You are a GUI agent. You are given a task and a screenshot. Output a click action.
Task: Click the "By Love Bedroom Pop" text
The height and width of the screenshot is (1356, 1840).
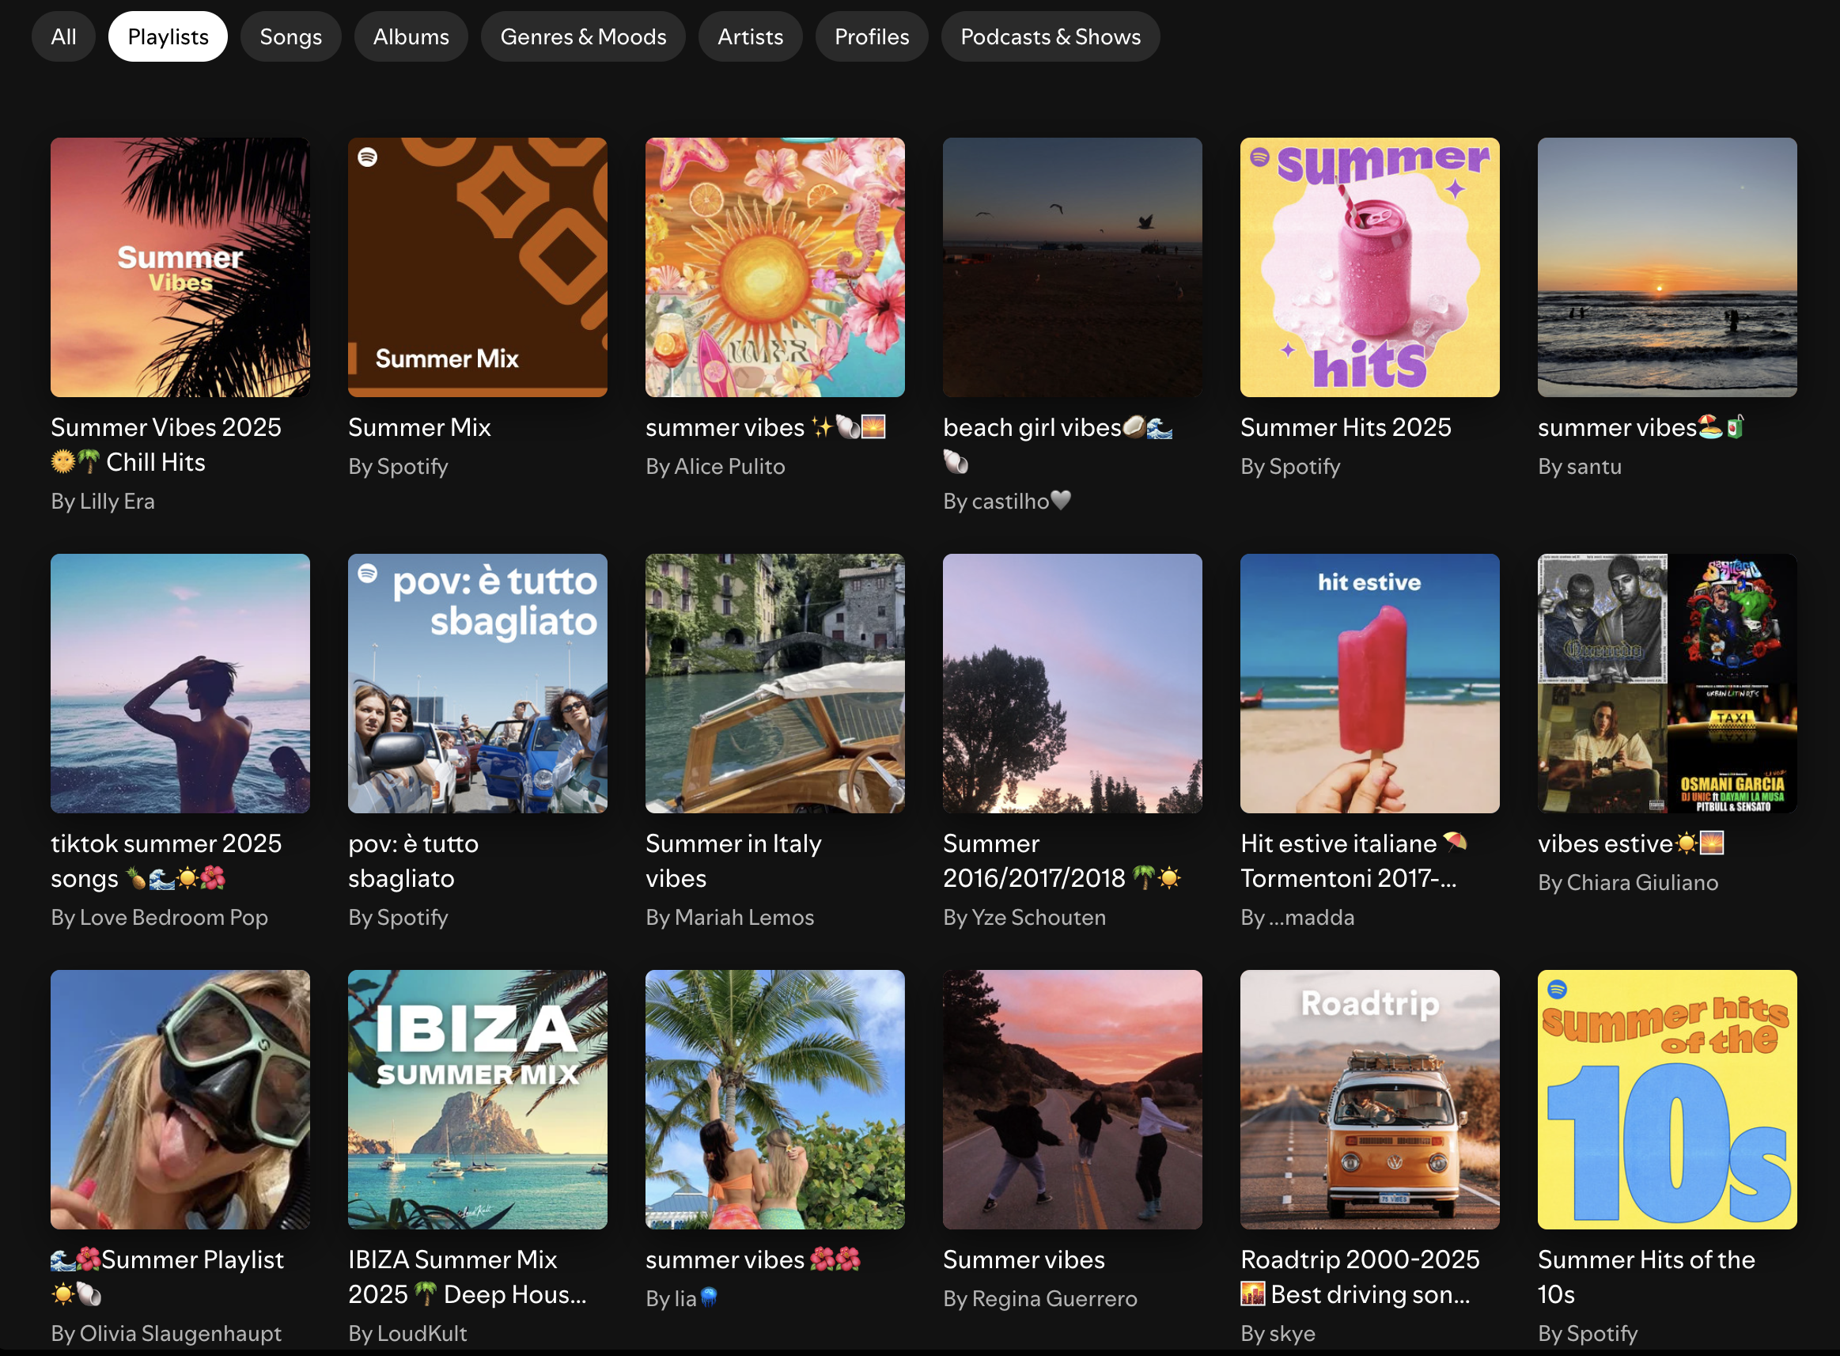pos(159,917)
